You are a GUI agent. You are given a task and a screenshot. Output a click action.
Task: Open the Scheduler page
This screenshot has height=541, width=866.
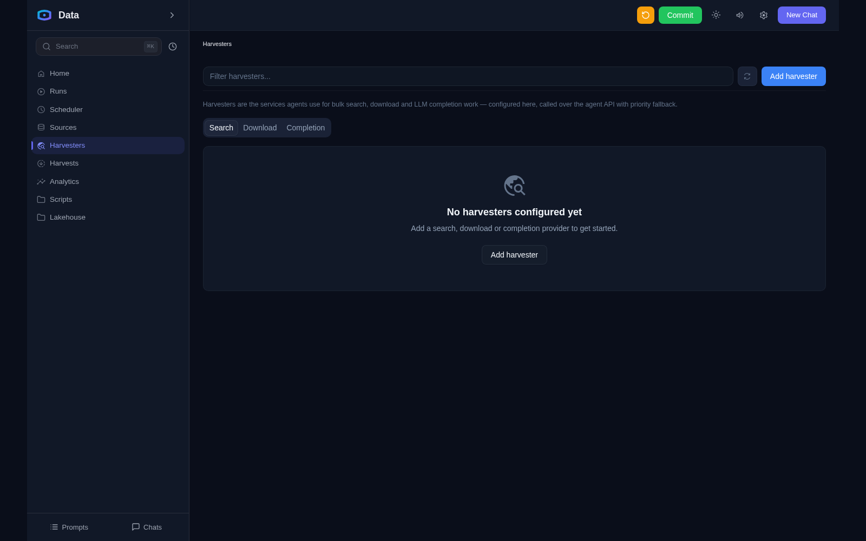(x=108, y=109)
